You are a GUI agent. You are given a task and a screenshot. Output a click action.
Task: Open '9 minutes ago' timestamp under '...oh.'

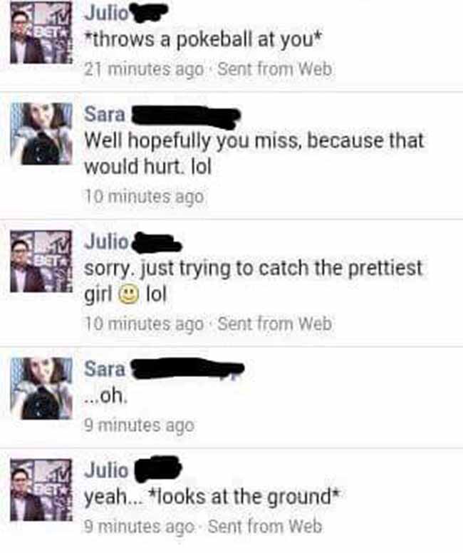pyautogui.click(x=139, y=425)
